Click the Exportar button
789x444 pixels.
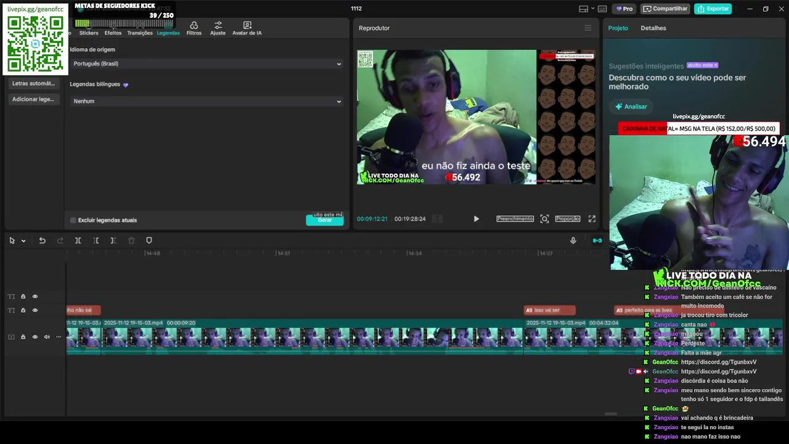click(x=713, y=9)
